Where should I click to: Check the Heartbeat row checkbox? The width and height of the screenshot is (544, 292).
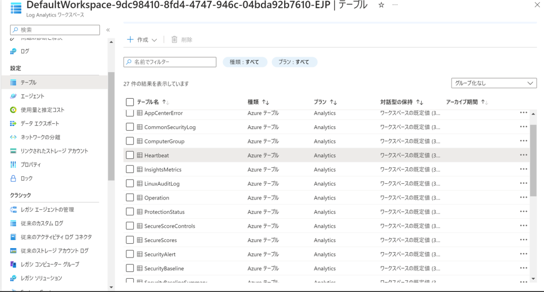coord(130,155)
